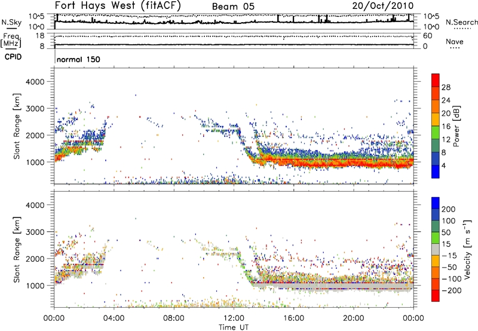Viewport: 478px width, 331px height.
Task: Click the '04:00' time axis tick
Action: pyautogui.click(x=114, y=318)
